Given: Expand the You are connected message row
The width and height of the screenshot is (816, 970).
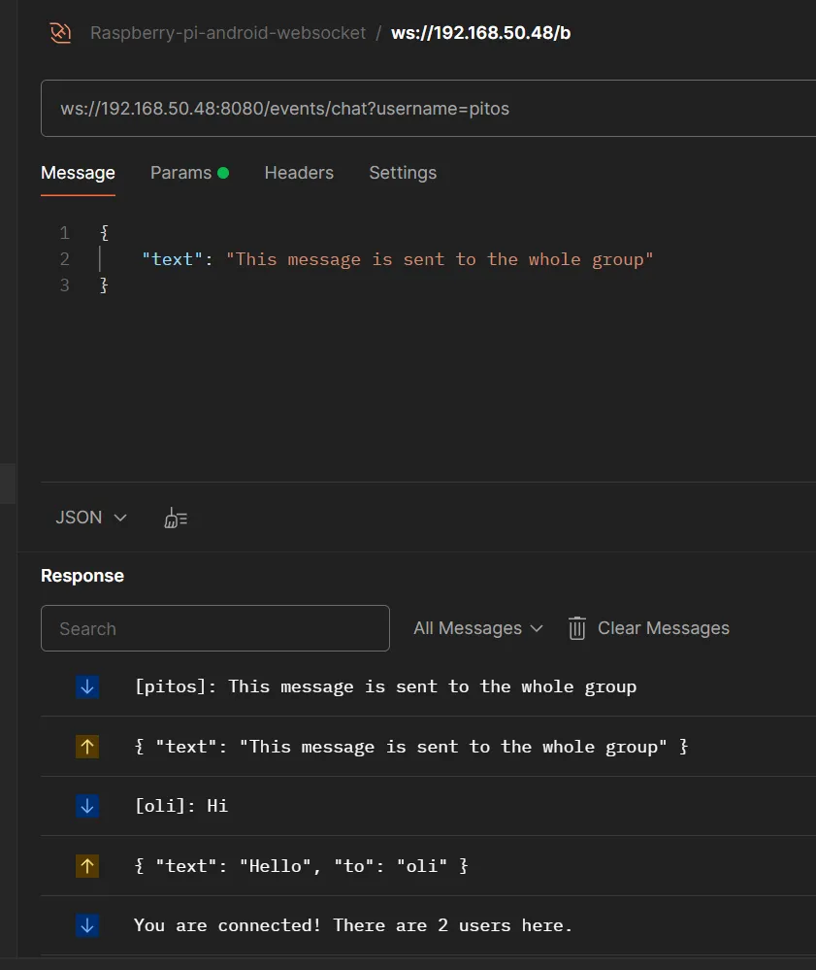Looking at the screenshot, I should [x=428, y=925].
